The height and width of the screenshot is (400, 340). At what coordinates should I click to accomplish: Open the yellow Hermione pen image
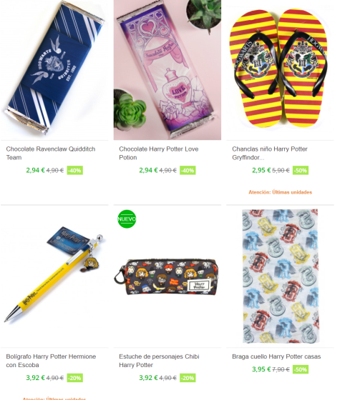tap(54, 276)
